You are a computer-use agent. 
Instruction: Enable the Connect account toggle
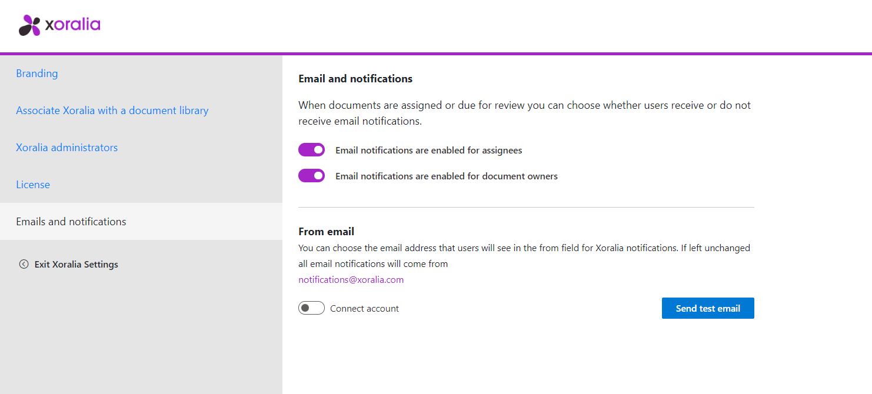[311, 308]
